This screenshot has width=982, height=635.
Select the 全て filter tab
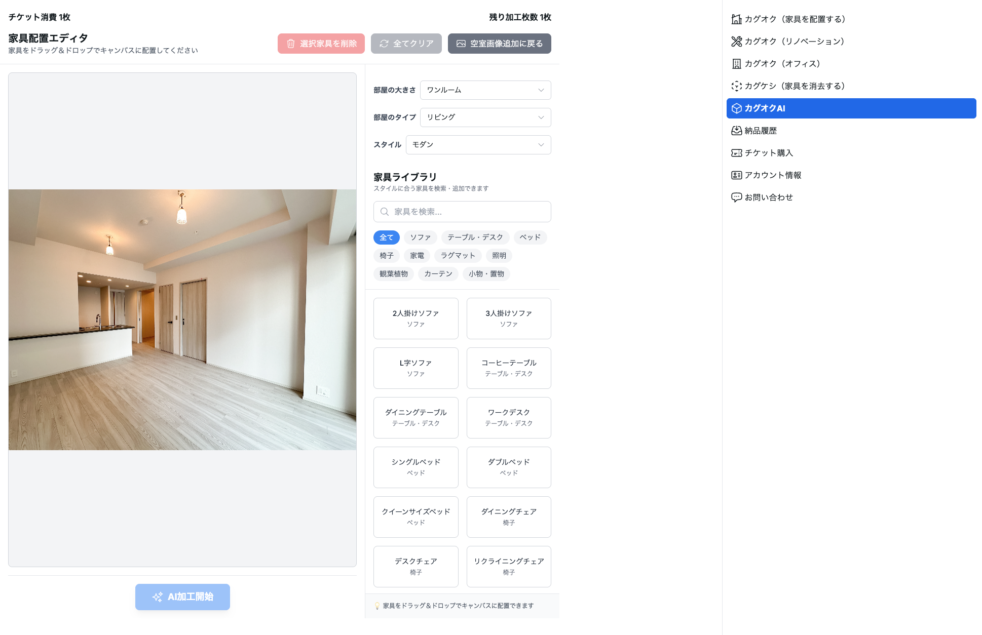pos(386,237)
